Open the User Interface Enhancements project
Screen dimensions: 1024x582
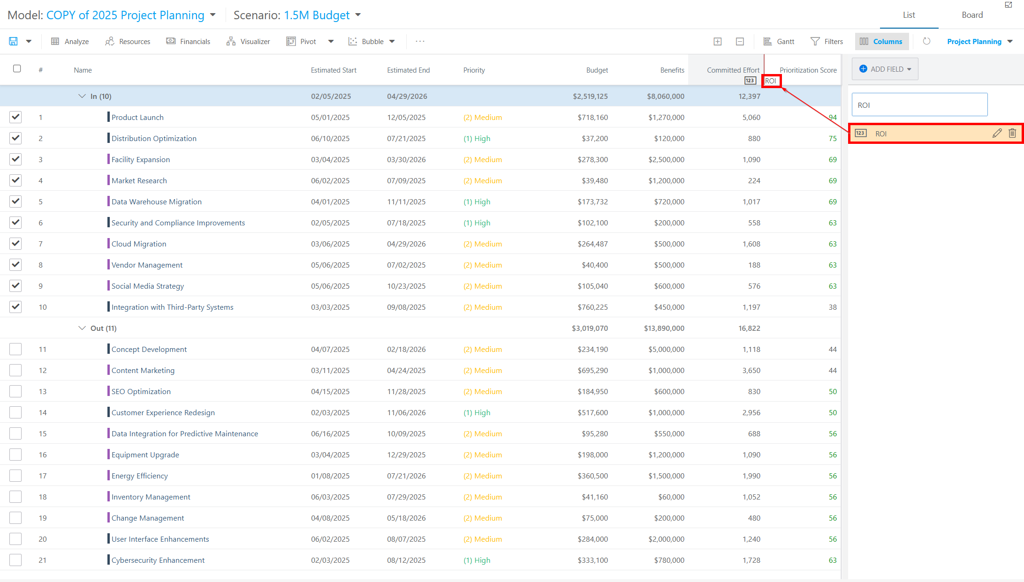coord(160,539)
